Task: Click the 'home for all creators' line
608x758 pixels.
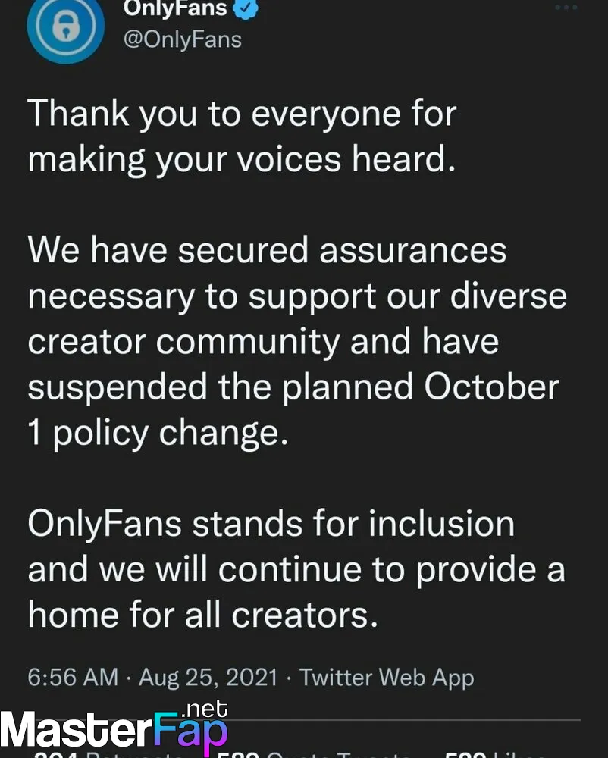Action: pyautogui.click(x=202, y=615)
